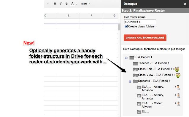Image resolution: width=189 pixels, height=117 pixels.
Task: Select Teacher - ELA Period 1 folder icon
Action: click(135, 63)
